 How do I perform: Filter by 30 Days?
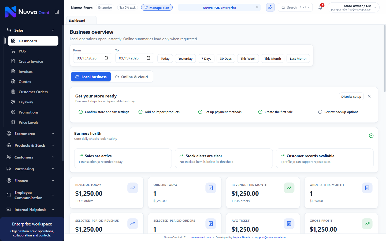tap(226, 59)
